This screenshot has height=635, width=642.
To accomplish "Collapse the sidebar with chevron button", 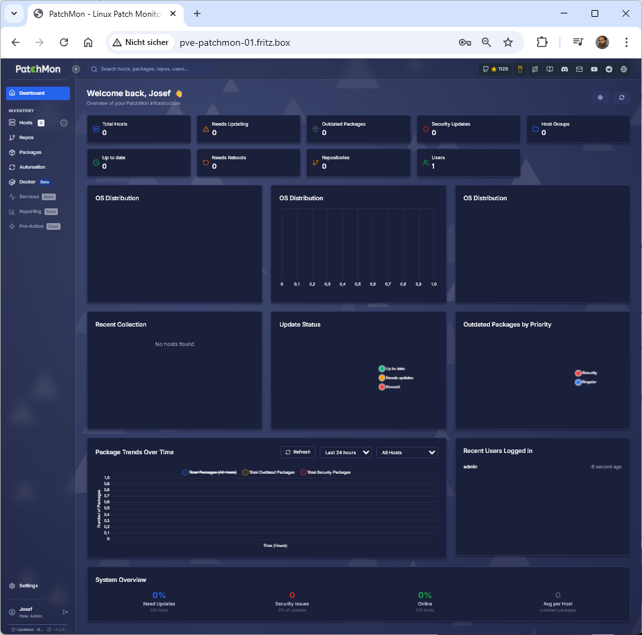I will [76, 69].
